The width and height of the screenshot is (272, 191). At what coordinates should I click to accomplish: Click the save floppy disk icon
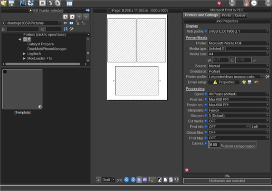pyautogui.click(x=11, y=4)
